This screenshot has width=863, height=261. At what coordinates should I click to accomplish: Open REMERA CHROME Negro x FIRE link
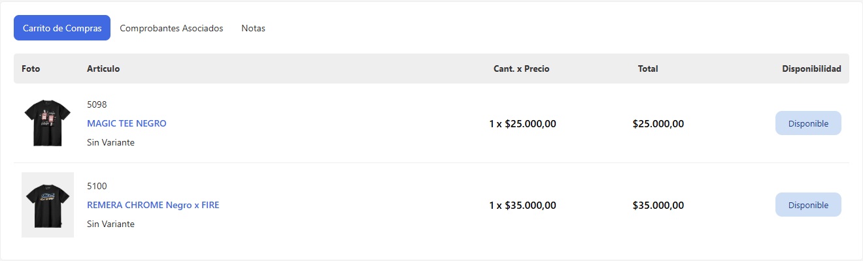[153, 205]
